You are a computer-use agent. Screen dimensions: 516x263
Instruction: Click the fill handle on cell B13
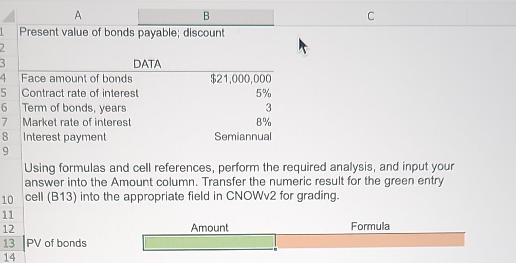pyautogui.click(x=275, y=250)
